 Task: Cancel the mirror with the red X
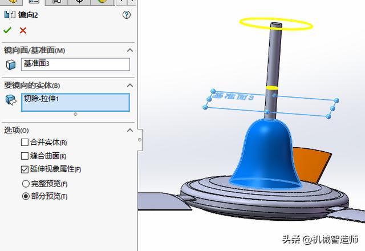(x=23, y=30)
